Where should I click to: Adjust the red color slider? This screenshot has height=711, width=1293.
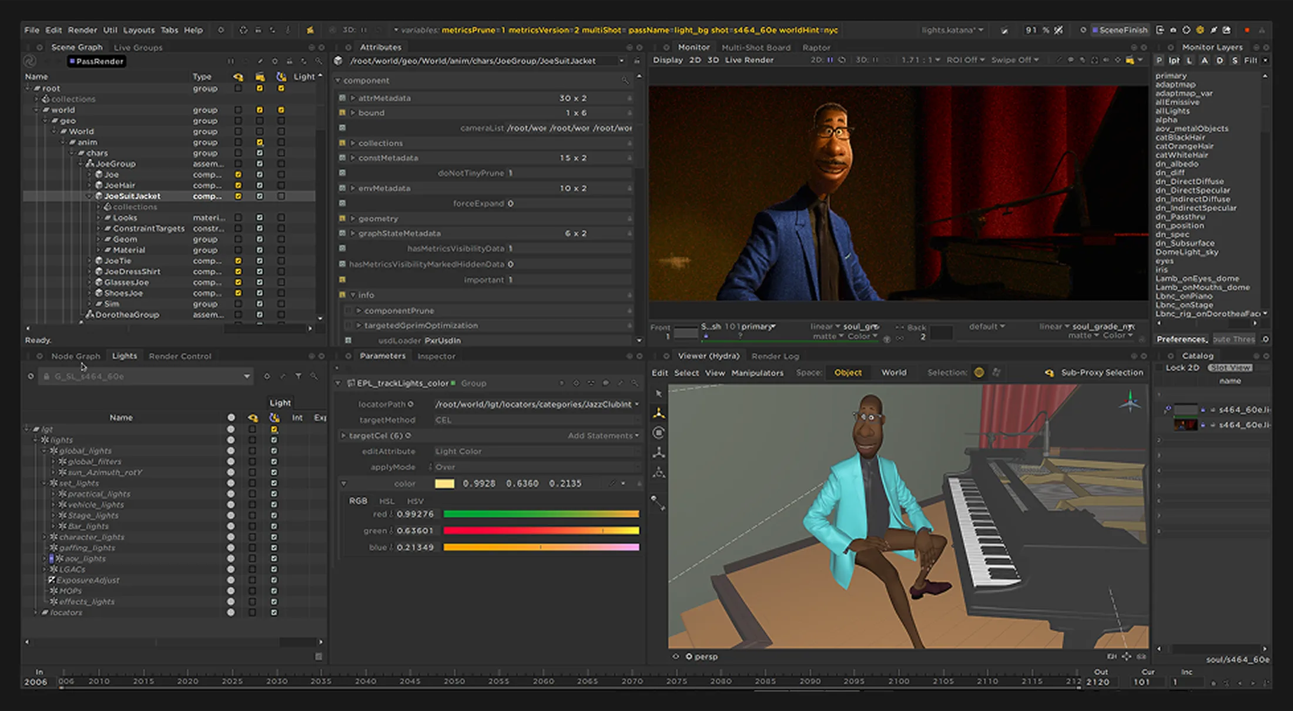[541, 514]
